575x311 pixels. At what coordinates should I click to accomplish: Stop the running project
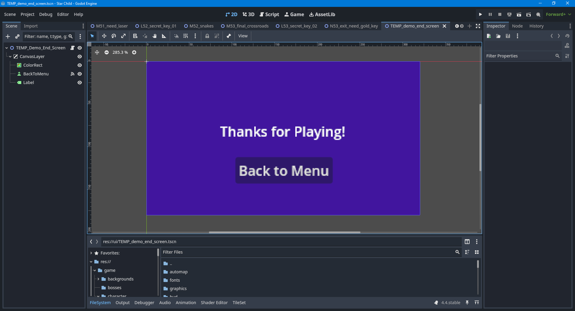click(x=500, y=14)
